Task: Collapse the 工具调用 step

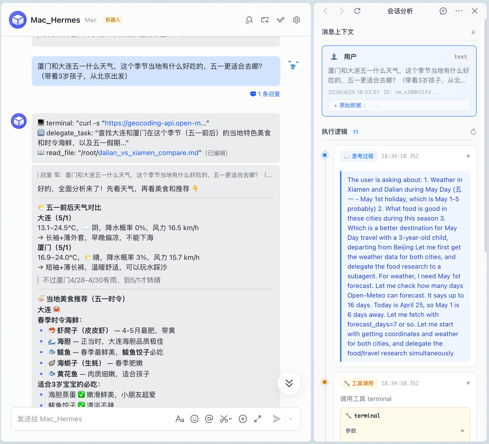Action: [468, 383]
